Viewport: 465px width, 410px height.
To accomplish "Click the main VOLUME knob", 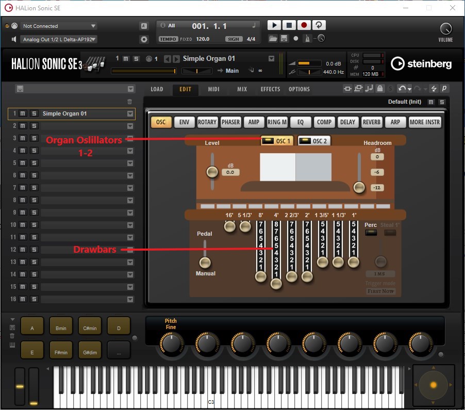I will pyautogui.click(x=446, y=29).
